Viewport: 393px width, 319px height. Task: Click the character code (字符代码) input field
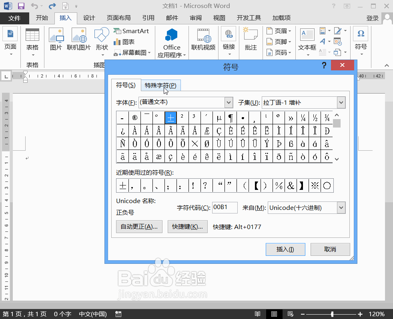(x=225, y=207)
